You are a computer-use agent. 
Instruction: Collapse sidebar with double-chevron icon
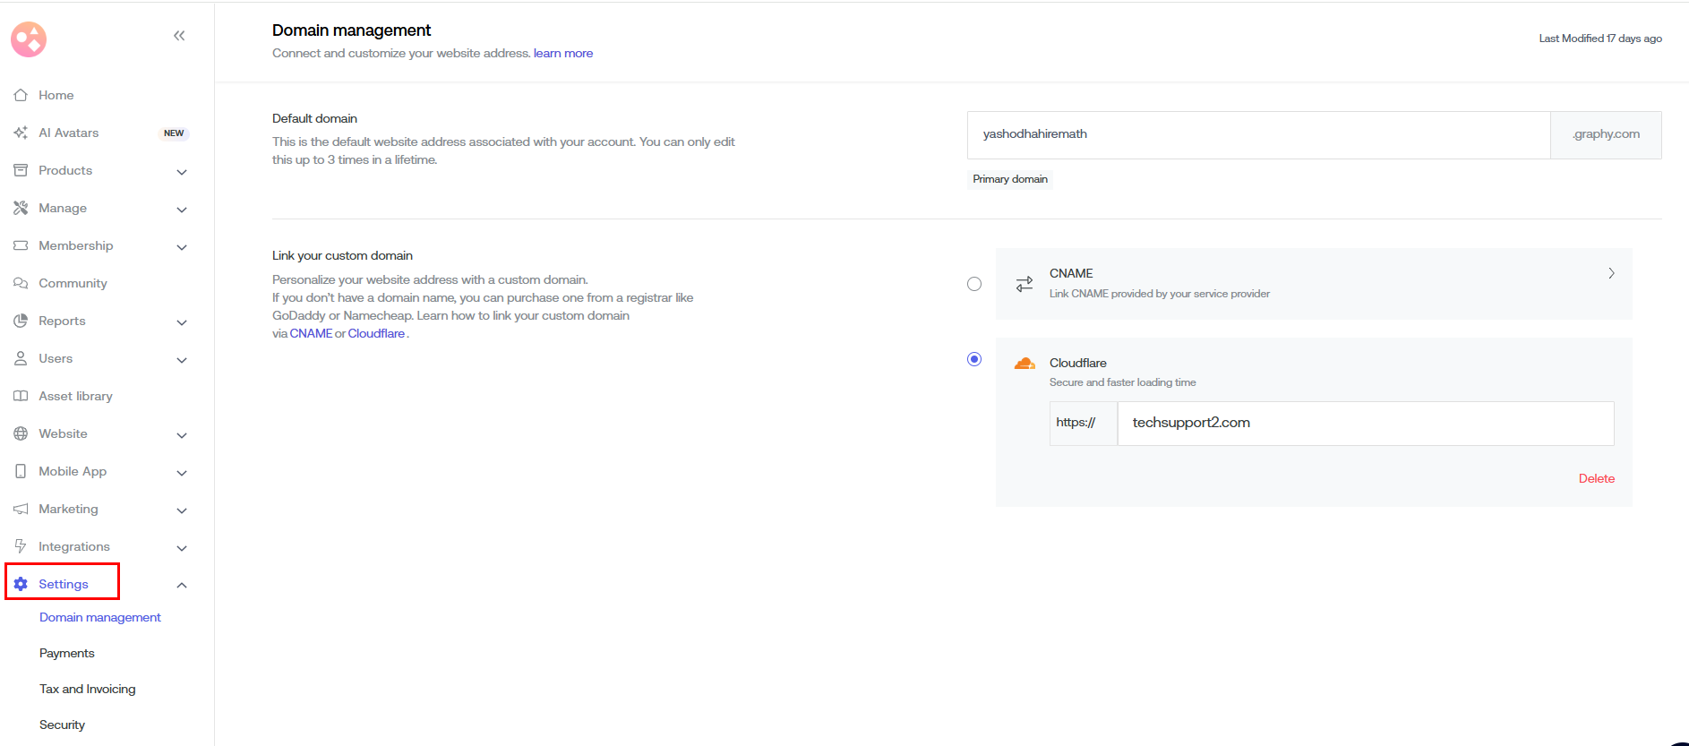point(179,36)
